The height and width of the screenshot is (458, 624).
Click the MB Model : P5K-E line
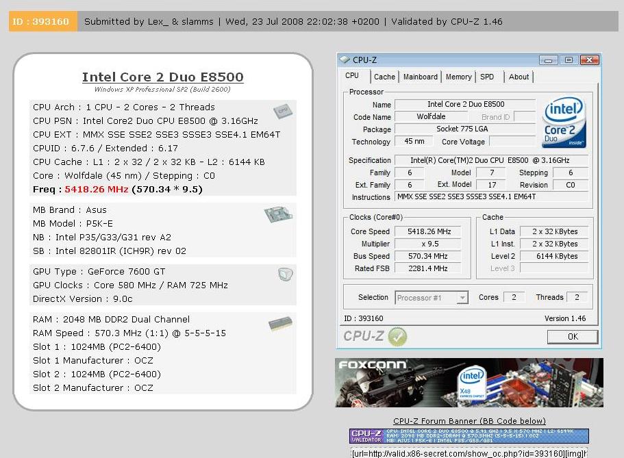coord(73,224)
